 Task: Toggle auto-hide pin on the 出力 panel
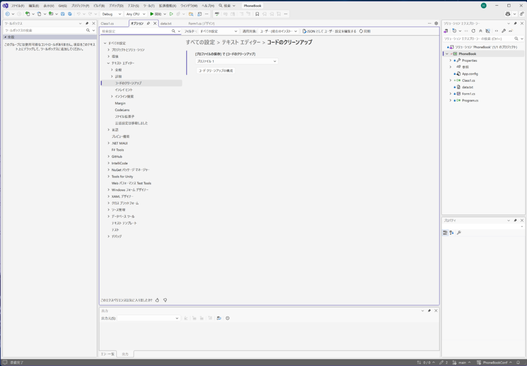pos(429,311)
